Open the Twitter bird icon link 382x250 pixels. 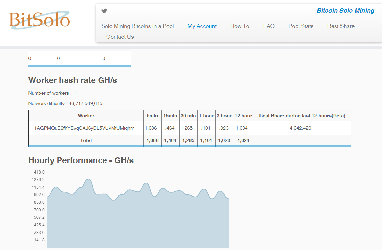(104, 11)
